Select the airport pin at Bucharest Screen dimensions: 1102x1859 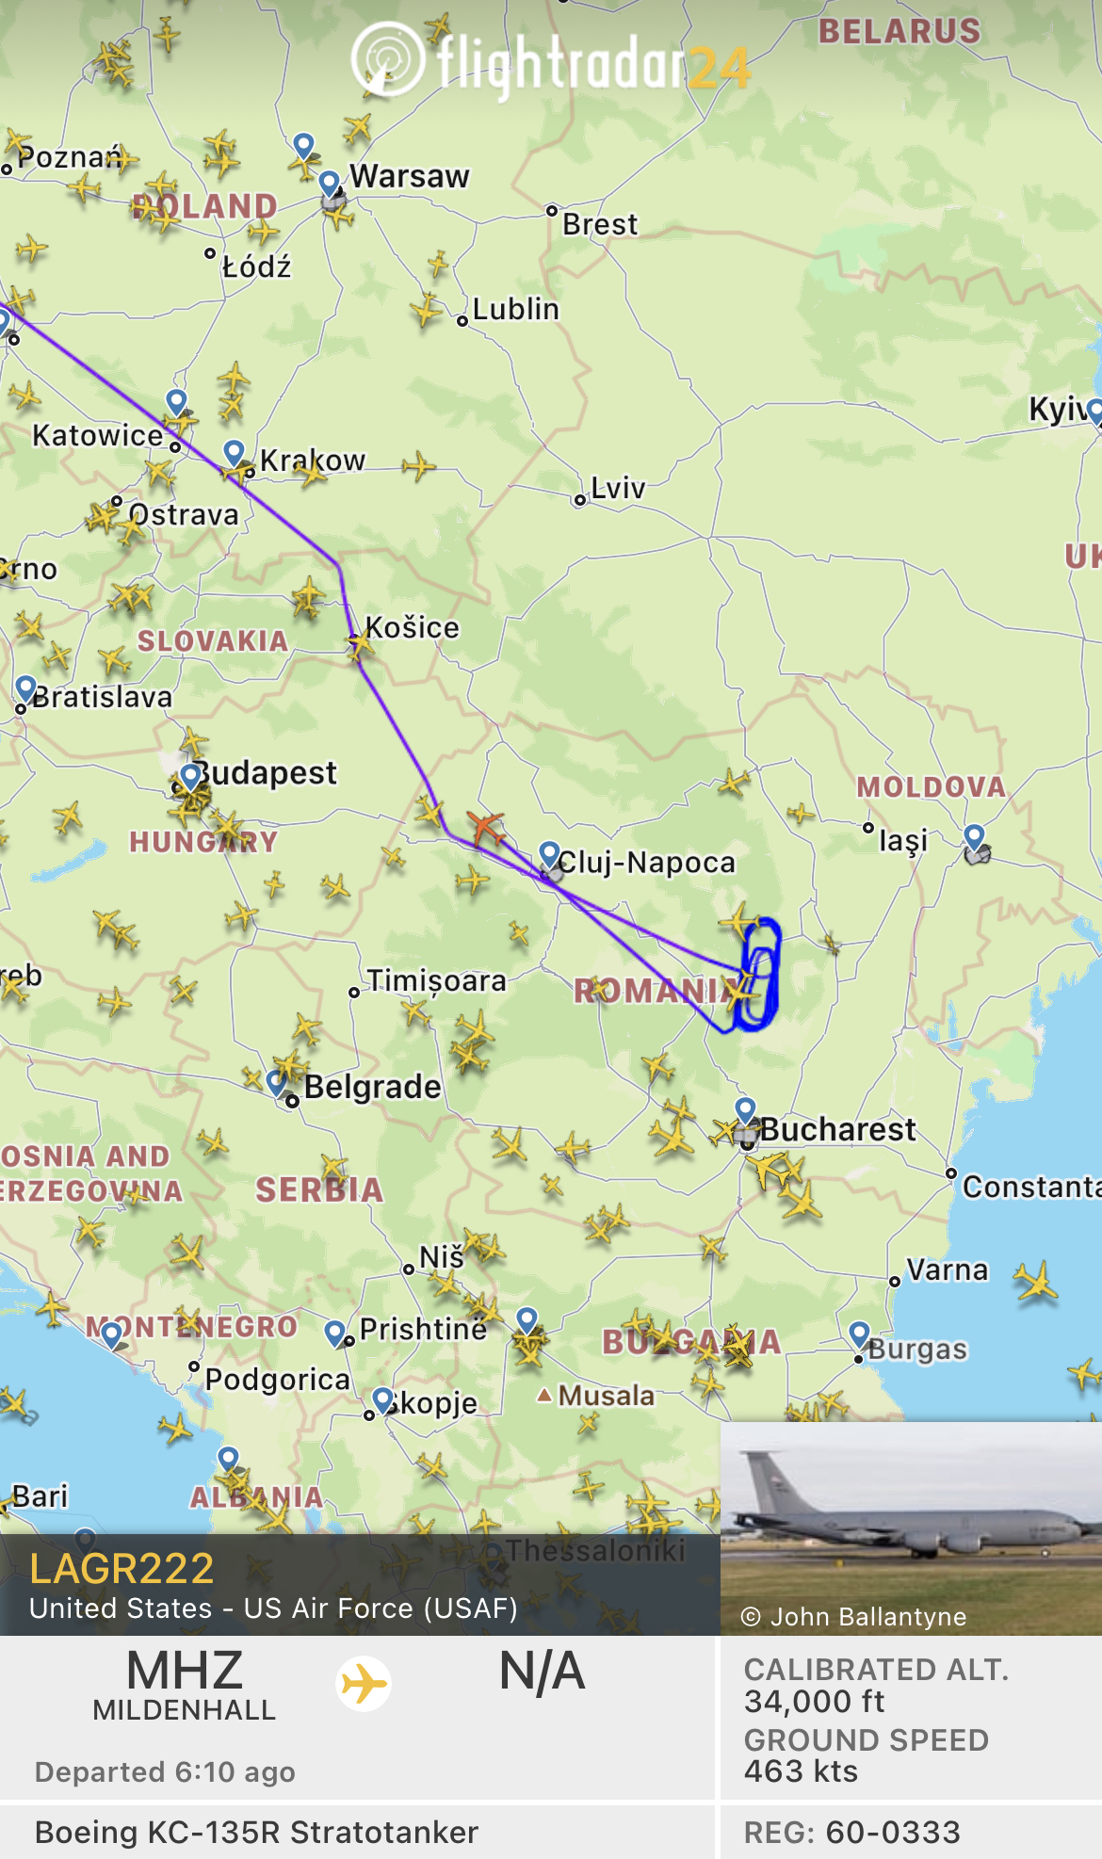pyautogui.click(x=745, y=1110)
